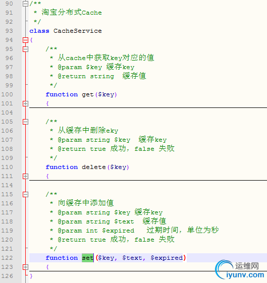Click line number 93 in the gutter

click(x=9, y=31)
